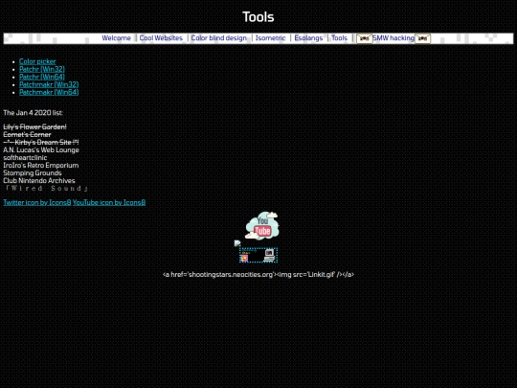Click the struck-out Lily's Flower Garden! entry

(x=35, y=127)
